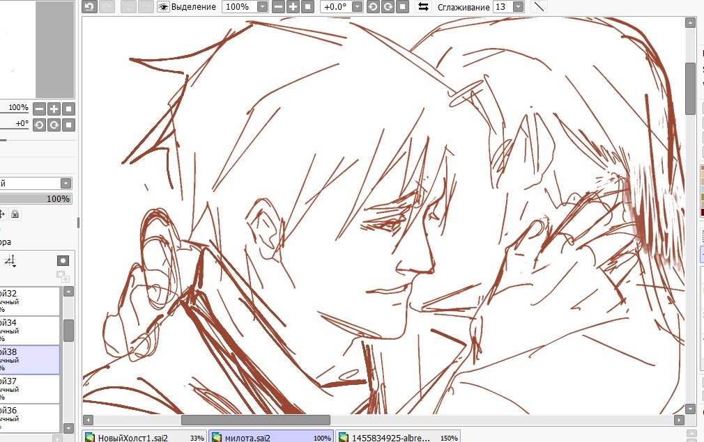Zoom in using the navigator plus button
Image resolution: width=704 pixels, height=442 pixels.
coord(54,109)
